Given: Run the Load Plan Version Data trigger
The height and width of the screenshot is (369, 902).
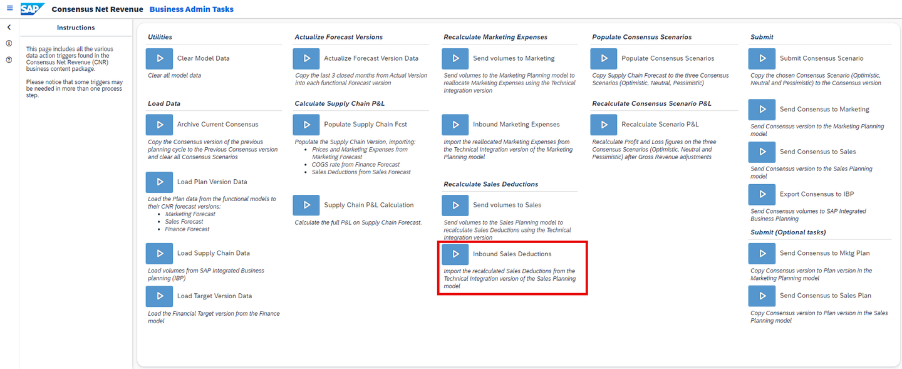Looking at the screenshot, I should pyautogui.click(x=159, y=182).
